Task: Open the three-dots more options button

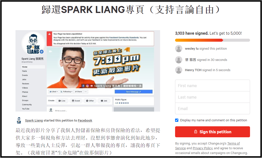Action: (x=86, y=92)
